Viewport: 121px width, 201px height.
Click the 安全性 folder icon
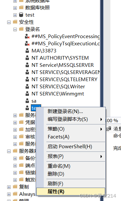(15, 22)
